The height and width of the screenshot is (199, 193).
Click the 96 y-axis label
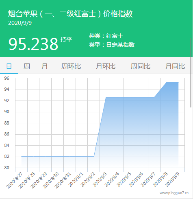tap(7, 78)
